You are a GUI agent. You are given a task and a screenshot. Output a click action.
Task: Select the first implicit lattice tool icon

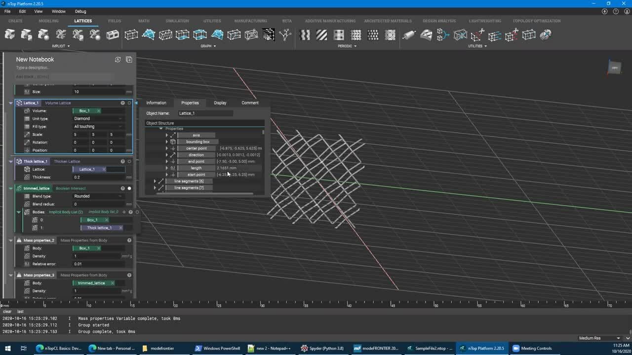(x=10, y=35)
